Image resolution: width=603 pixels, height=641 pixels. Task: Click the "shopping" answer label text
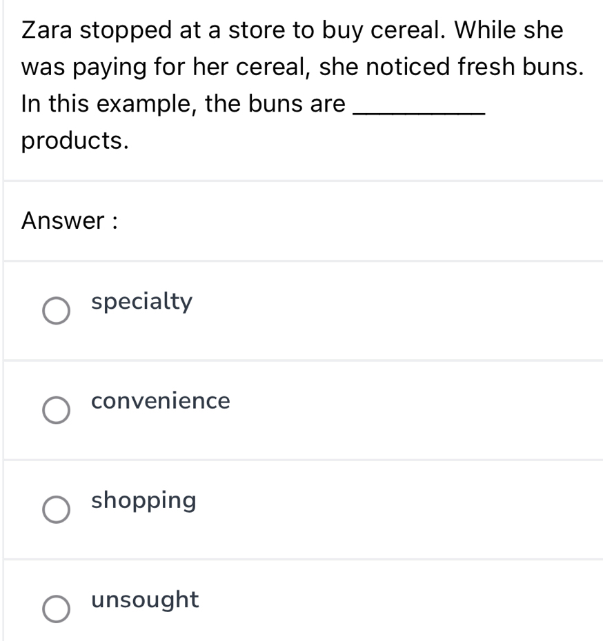coord(144,500)
